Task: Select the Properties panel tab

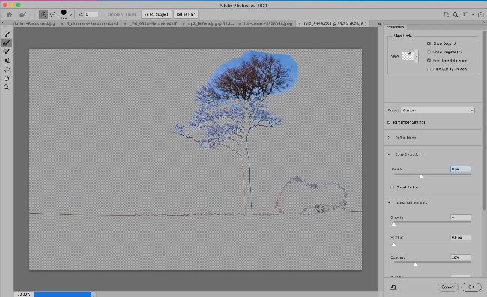Action: pyautogui.click(x=395, y=27)
